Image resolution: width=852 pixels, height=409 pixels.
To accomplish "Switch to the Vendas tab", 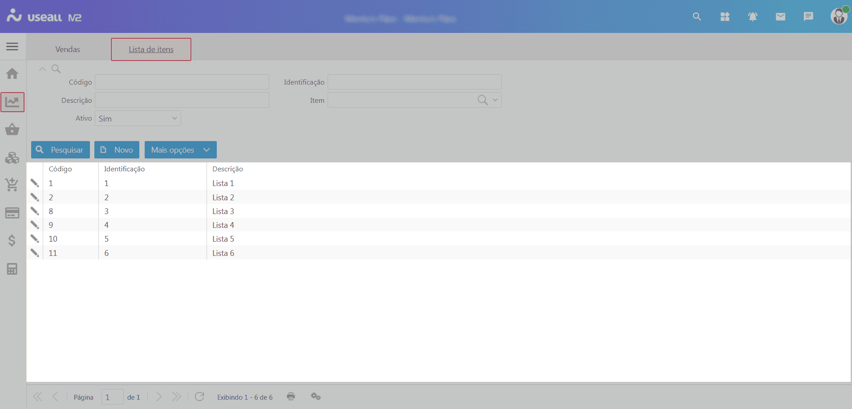I will (68, 49).
